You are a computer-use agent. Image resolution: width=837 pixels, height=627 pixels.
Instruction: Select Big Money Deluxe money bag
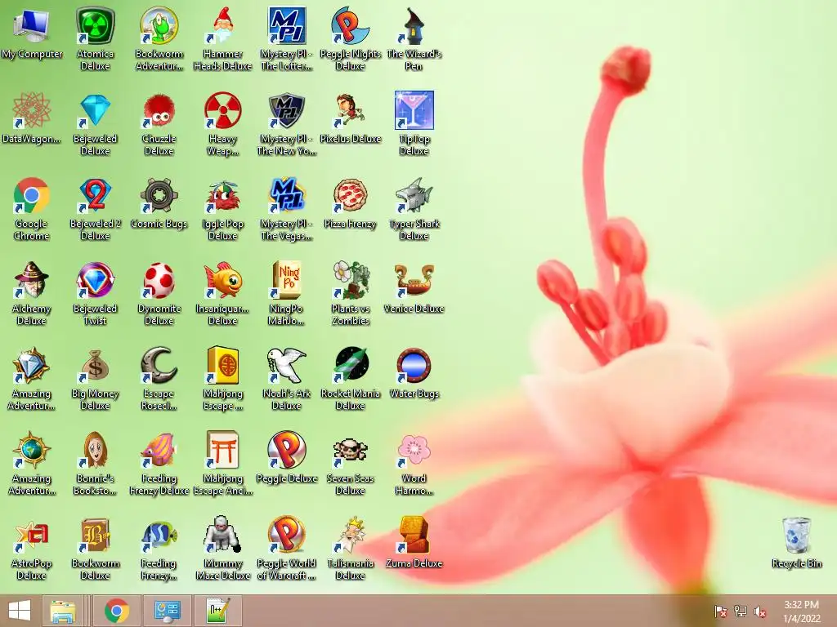[95, 366]
